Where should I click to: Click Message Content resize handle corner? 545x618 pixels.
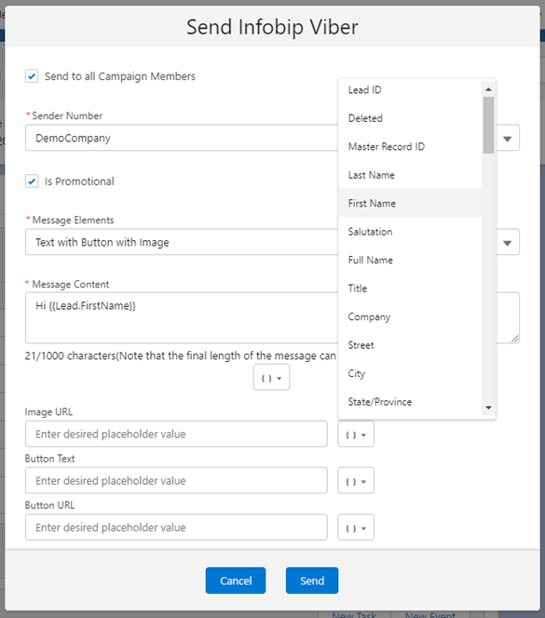pyautogui.click(x=515, y=339)
